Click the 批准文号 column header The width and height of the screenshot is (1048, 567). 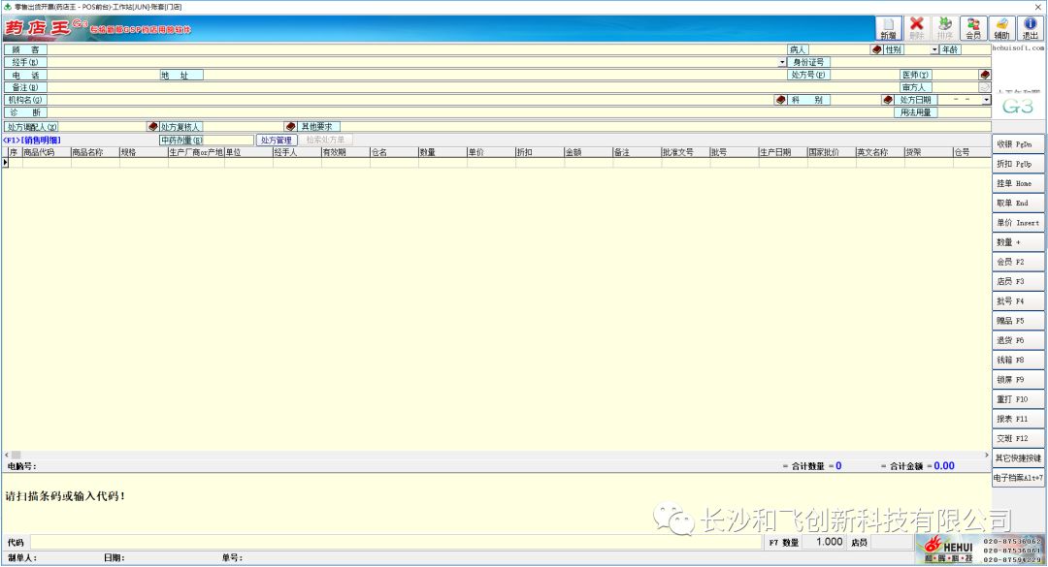[685, 152]
